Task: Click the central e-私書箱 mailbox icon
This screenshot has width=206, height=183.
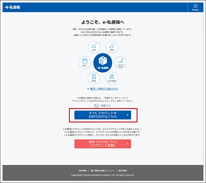Action: coord(103,63)
